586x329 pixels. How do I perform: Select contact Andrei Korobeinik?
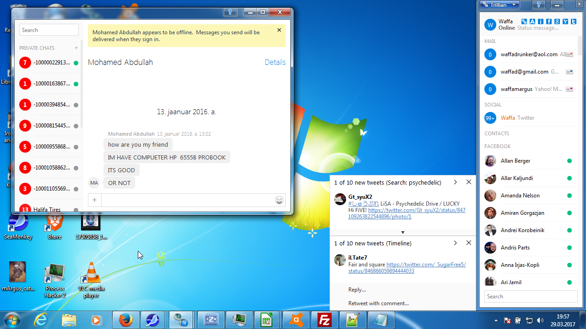coord(529,230)
